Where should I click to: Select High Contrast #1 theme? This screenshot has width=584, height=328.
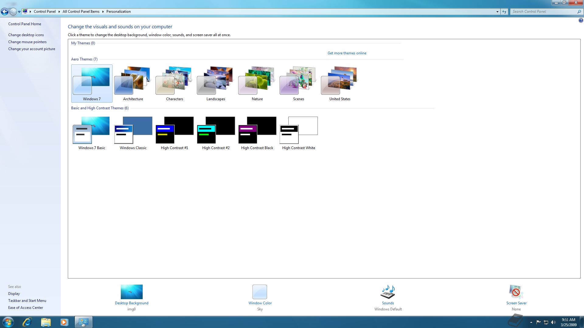coord(174,133)
